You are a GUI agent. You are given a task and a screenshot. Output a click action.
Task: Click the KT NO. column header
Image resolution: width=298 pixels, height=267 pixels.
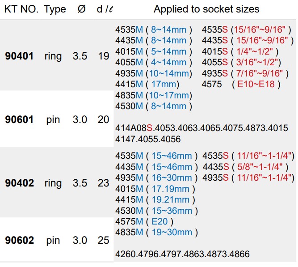click(21, 9)
